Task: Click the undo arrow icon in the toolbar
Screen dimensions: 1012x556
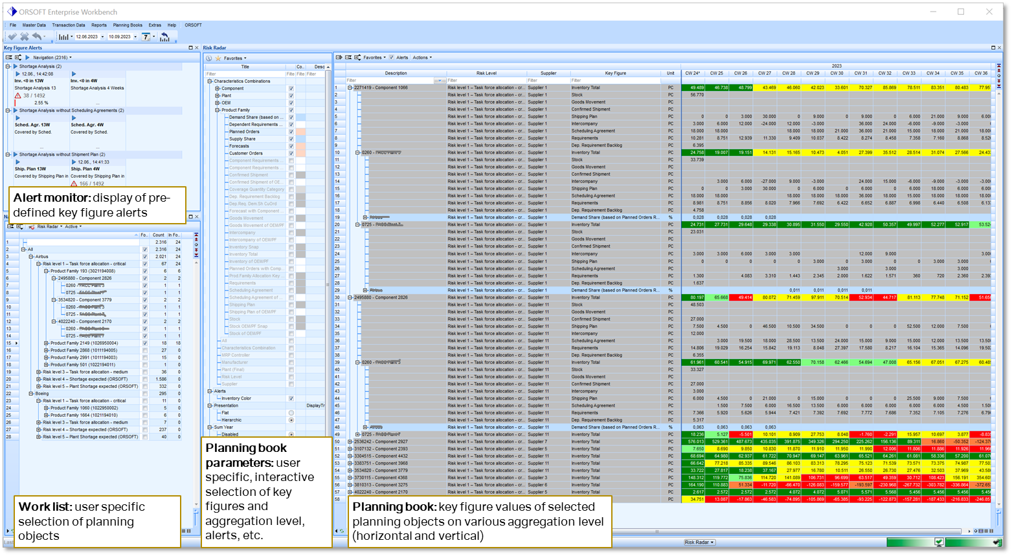Action: tap(38, 36)
